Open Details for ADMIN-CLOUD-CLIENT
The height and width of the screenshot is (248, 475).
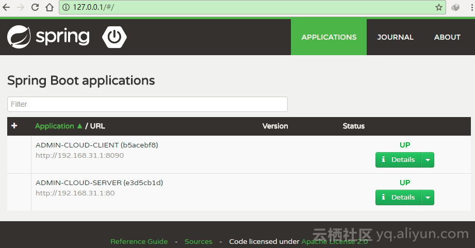(398, 160)
